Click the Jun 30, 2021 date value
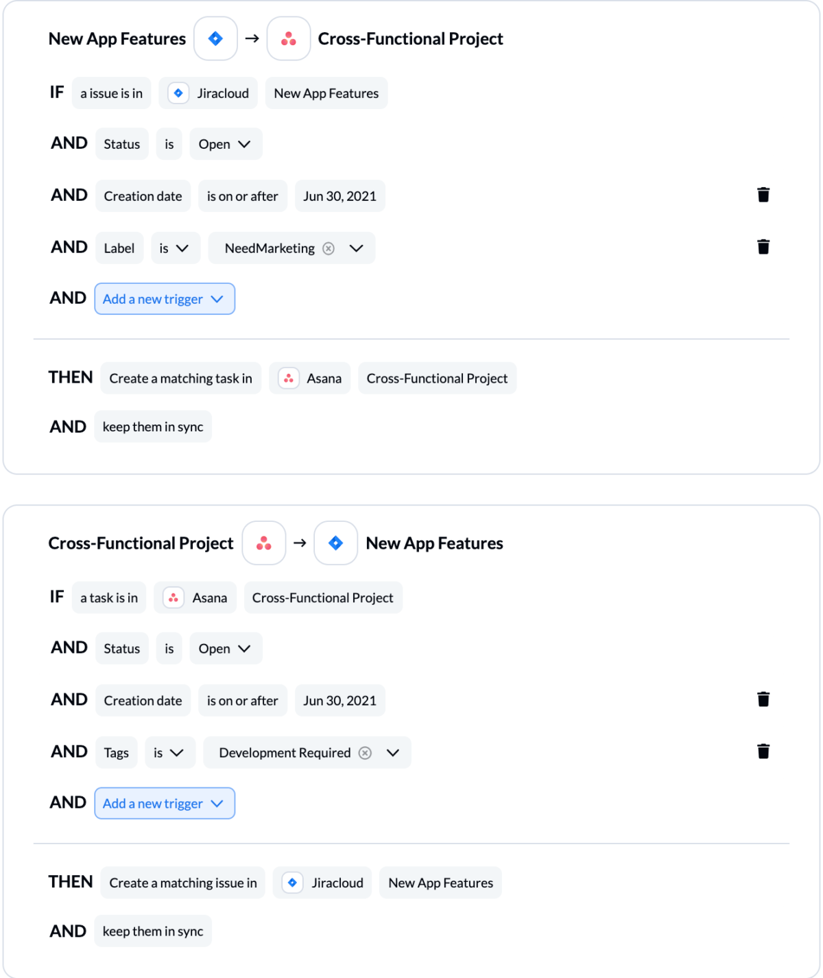Viewport: 823px width, 978px height. coord(339,195)
